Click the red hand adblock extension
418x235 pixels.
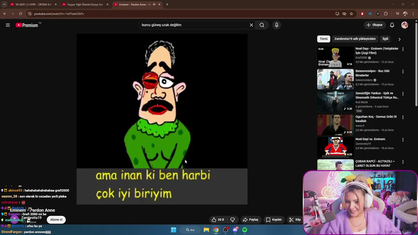[362, 14]
